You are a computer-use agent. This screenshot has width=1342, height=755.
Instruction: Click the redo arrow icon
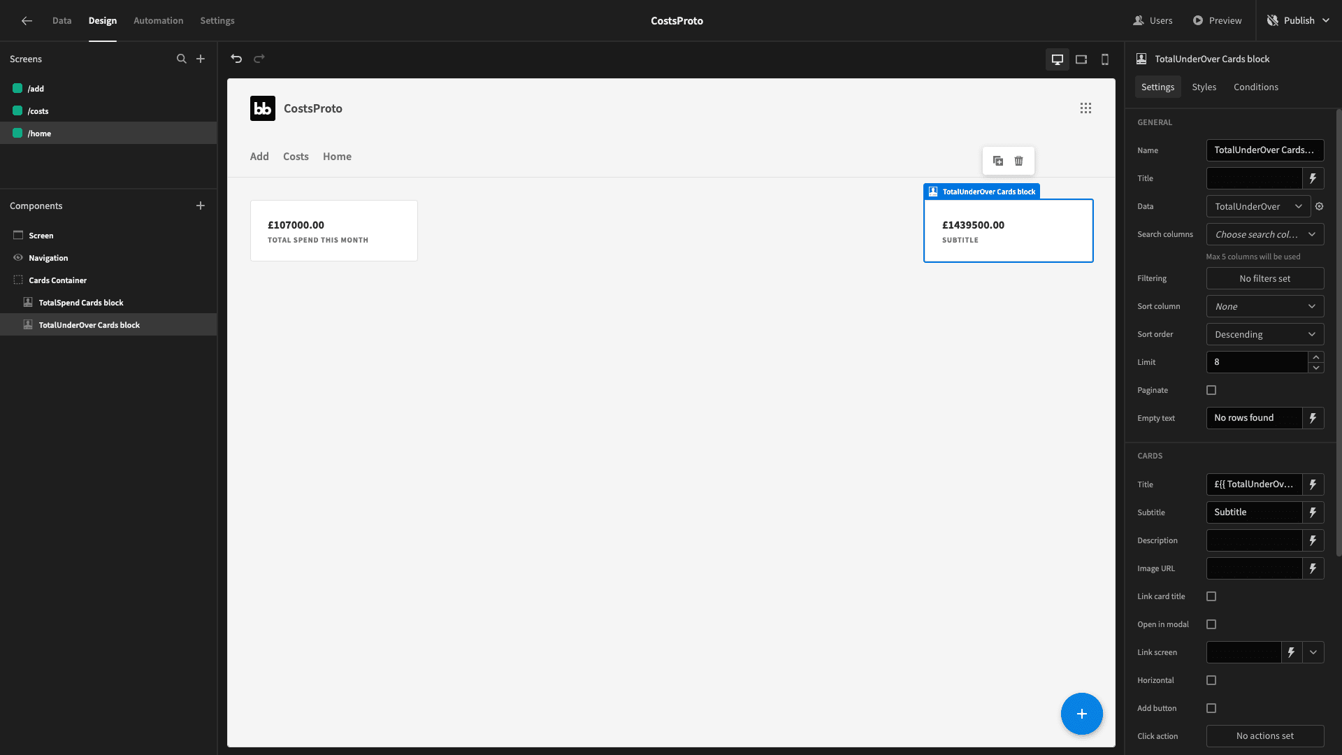click(259, 58)
